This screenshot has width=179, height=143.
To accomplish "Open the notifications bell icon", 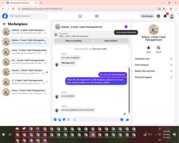I will 165,16.
